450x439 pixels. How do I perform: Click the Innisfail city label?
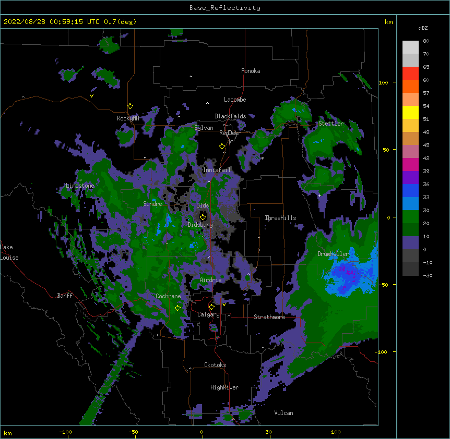[217, 170]
